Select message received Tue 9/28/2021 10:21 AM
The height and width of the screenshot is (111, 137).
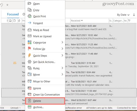(69, 83)
